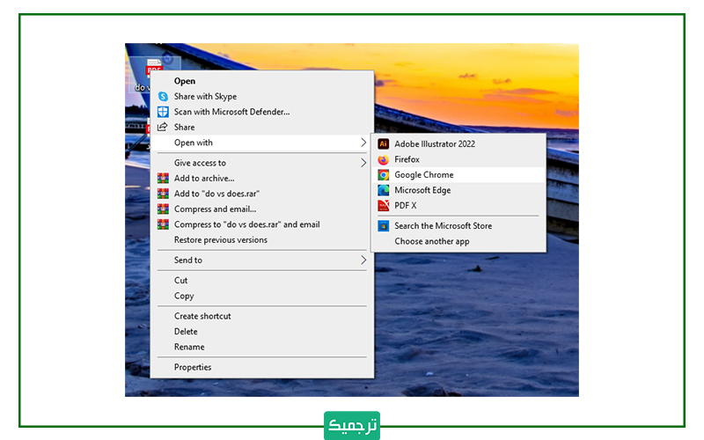Choose Restore previous versions
Image resolution: width=704 pixels, height=440 pixels.
tap(262, 239)
